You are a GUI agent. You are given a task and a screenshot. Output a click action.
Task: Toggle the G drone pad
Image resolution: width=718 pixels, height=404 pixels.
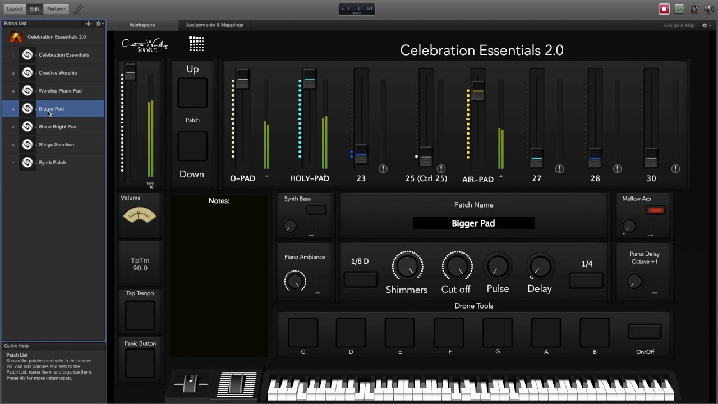(x=498, y=333)
